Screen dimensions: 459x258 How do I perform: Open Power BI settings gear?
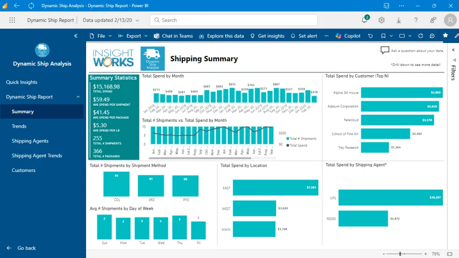tap(382, 20)
